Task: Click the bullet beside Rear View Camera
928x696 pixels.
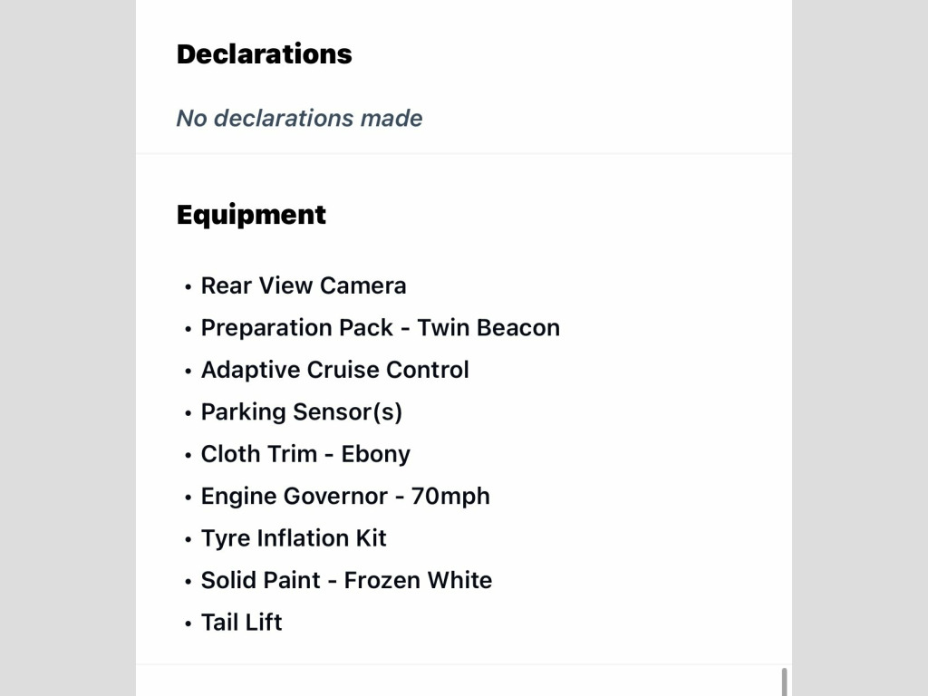Action: [x=188, y=287]
